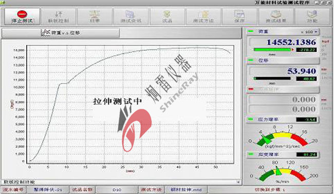This screenshot has height=194, width=334.
Task: Click the 保存 save icon
Action: pos(239,16)
